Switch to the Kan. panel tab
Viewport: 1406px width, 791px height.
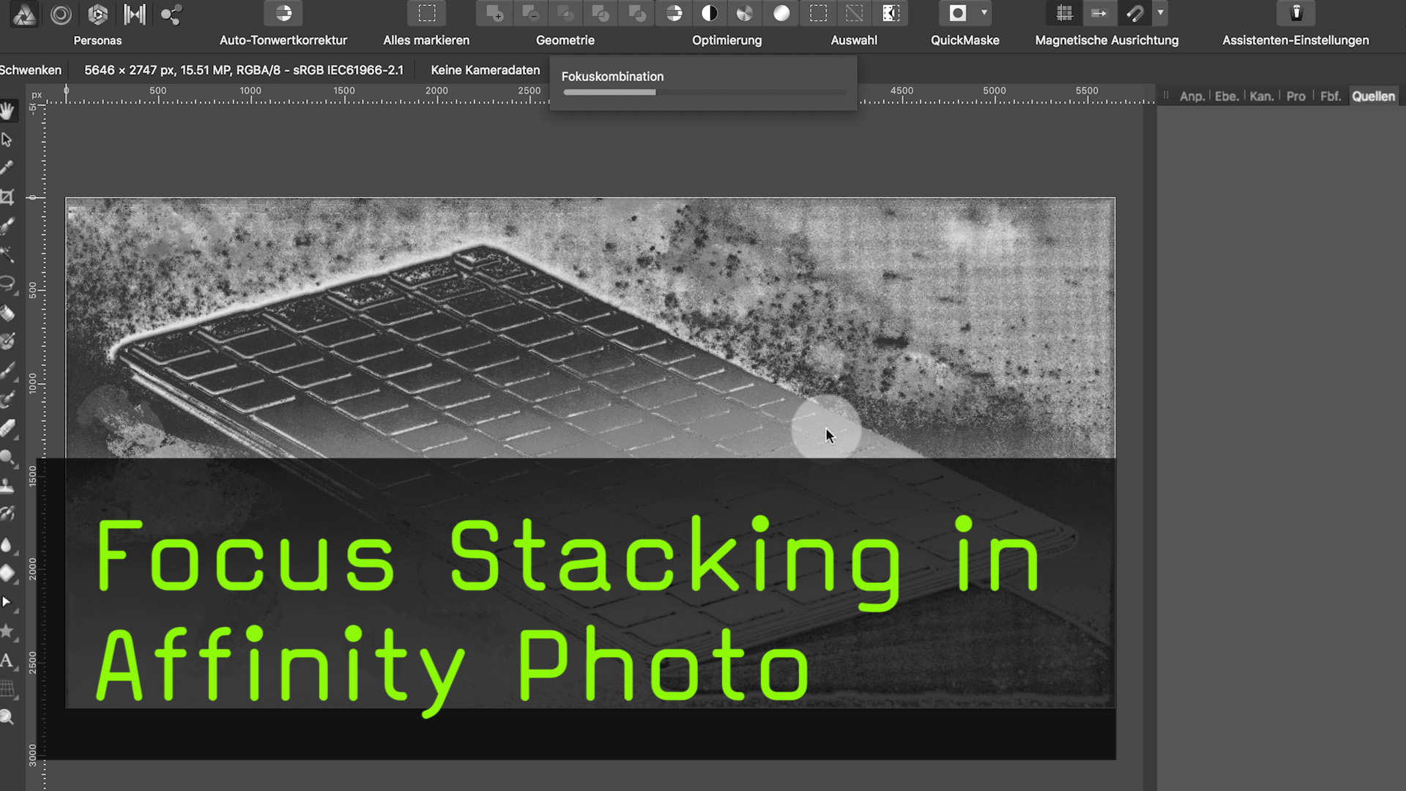click(x=1261, y=97)
